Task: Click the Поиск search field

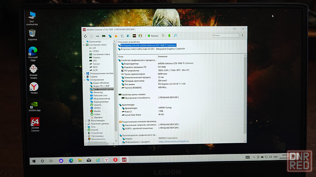Action: [226, 35]
